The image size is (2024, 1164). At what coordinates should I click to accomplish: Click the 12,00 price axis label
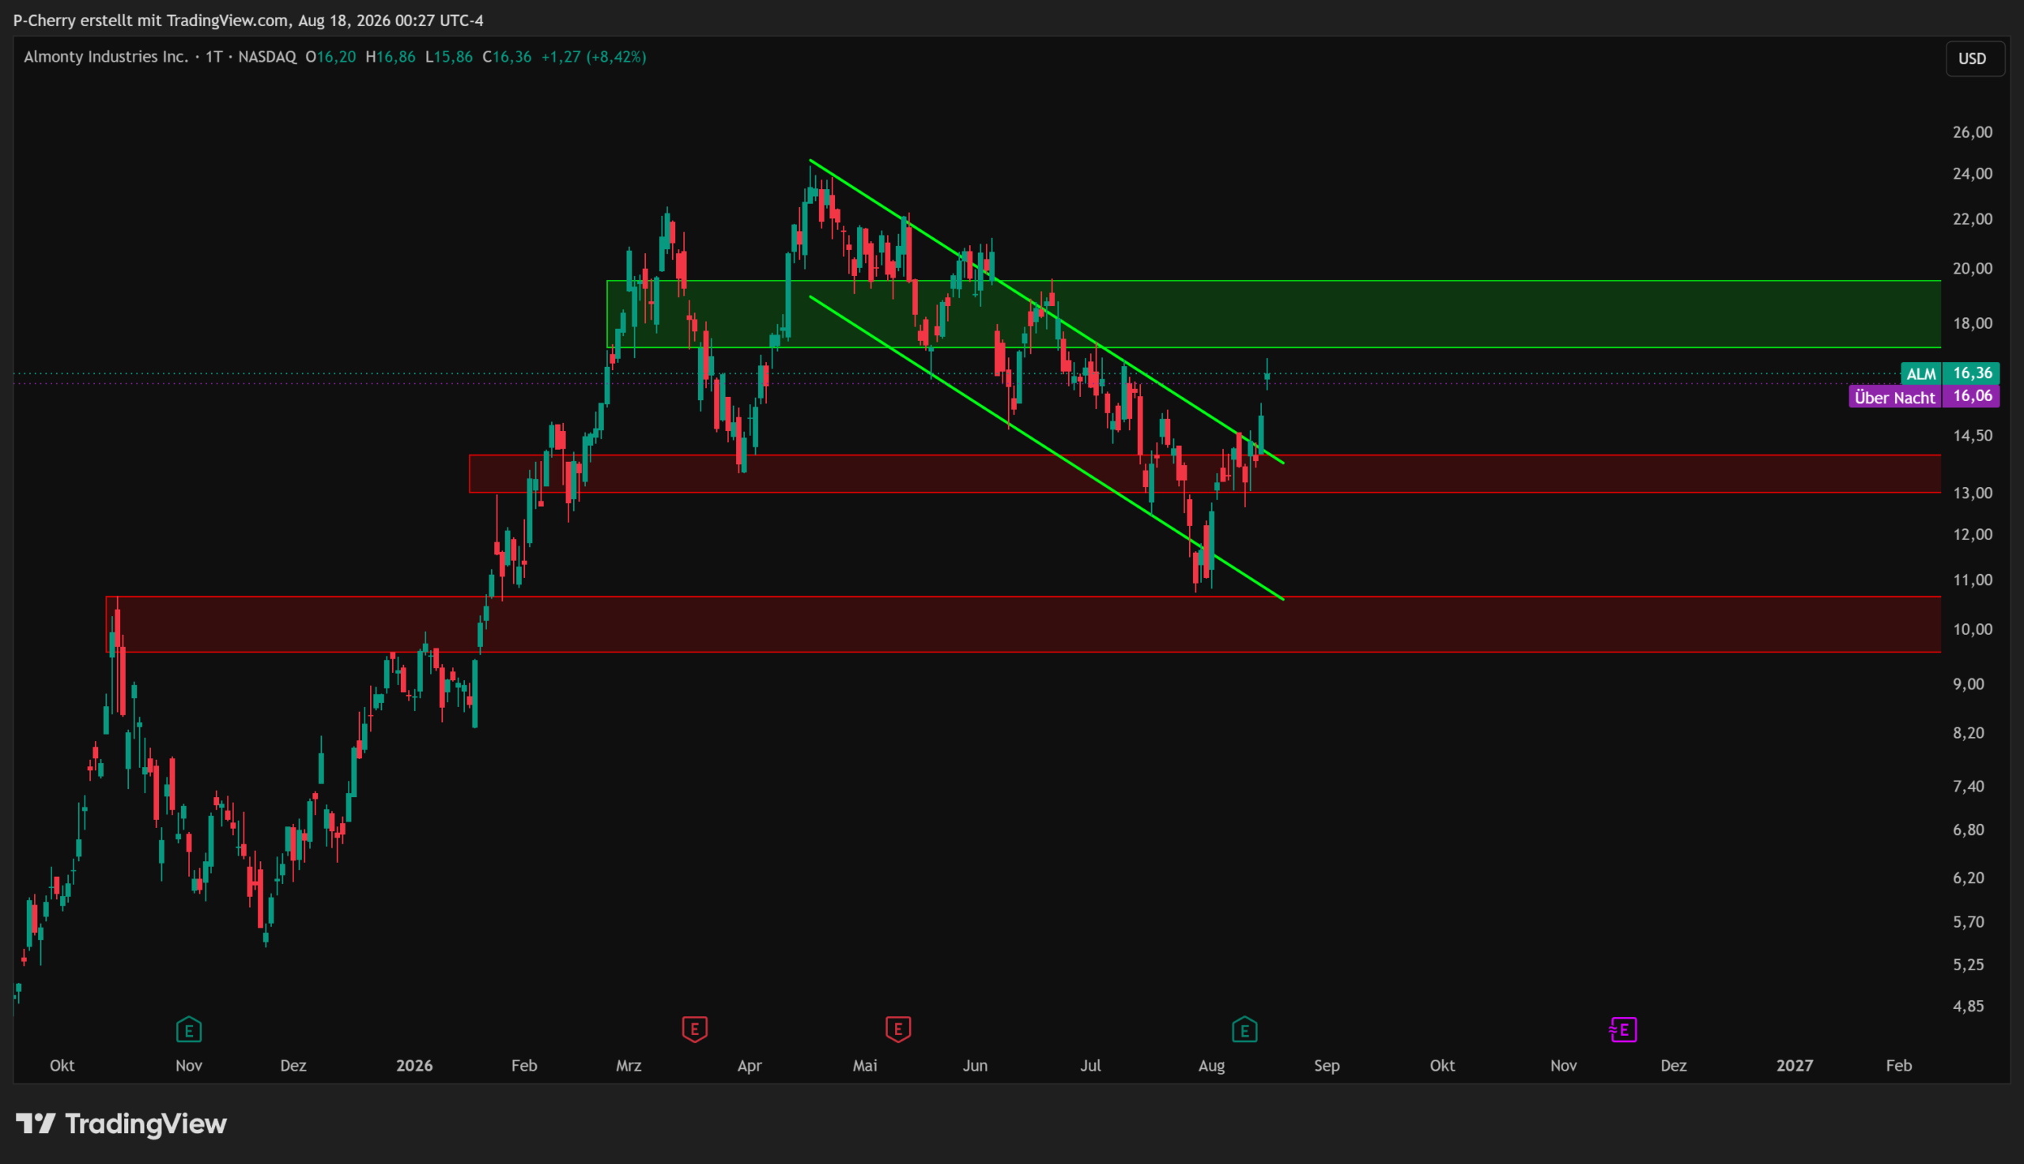[x=1972, y=535]
